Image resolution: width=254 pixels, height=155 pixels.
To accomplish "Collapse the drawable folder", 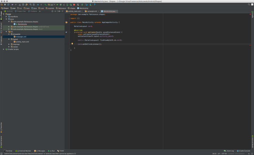I will (x=9, y=34).
